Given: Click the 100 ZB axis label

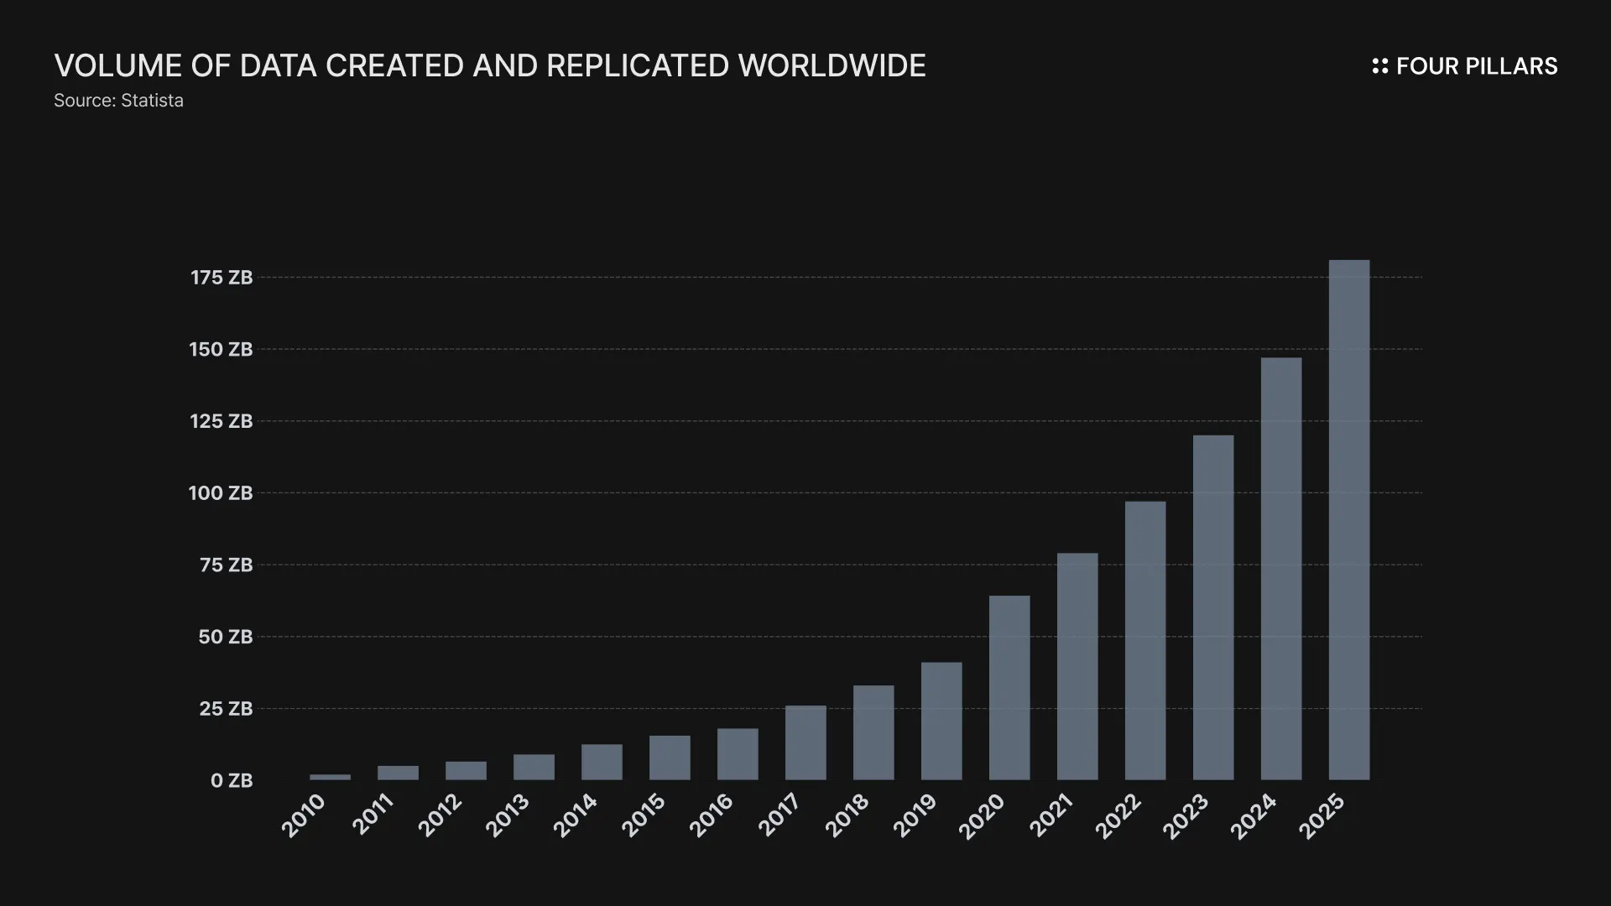Looking at the screenshot, I should coord(221,493).
